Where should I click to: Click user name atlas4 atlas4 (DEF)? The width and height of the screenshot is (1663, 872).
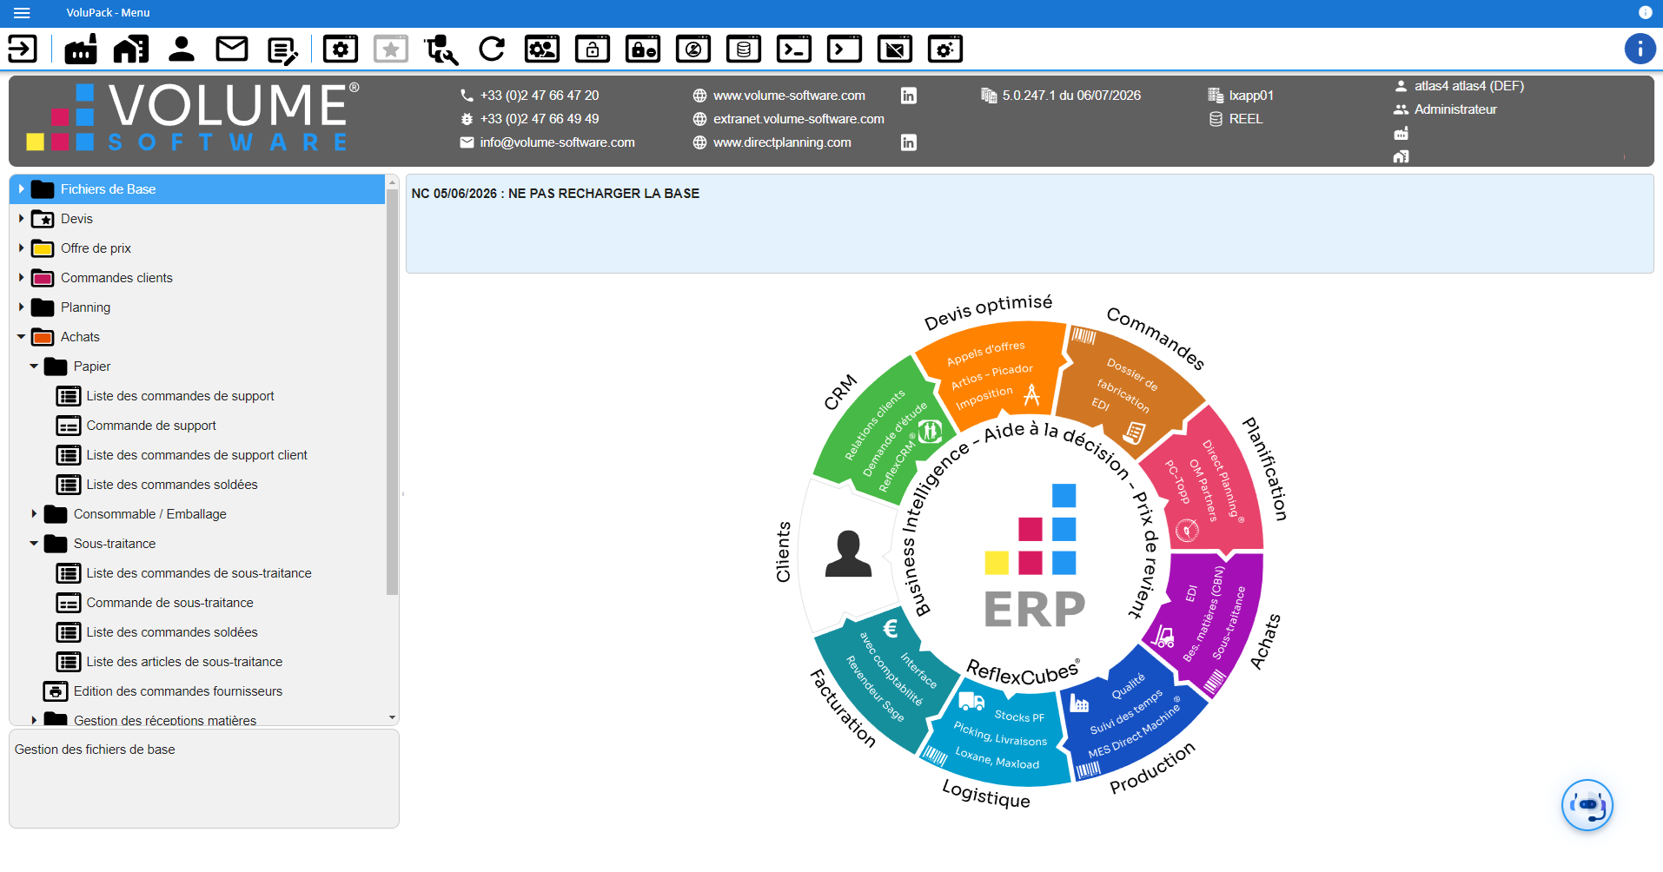tap(1469, 86)
